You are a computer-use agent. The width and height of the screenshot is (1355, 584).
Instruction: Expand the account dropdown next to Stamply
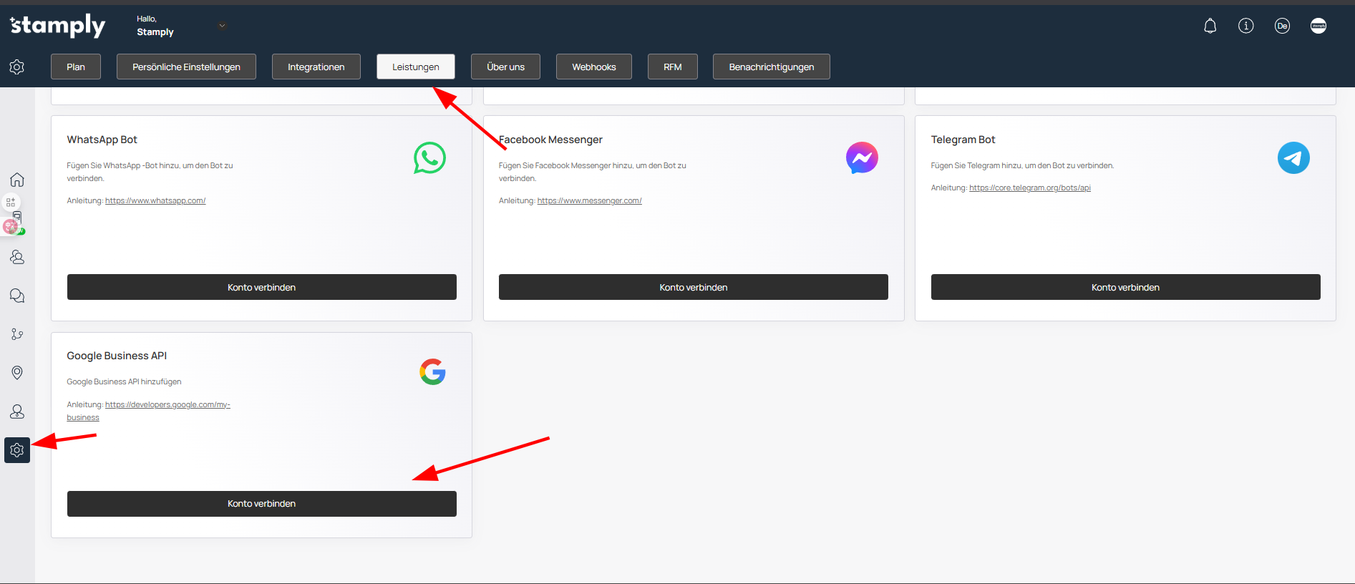[222, 26]
